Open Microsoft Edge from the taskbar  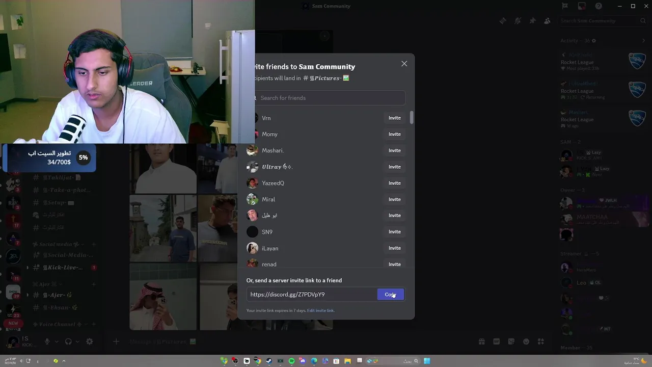314,361
